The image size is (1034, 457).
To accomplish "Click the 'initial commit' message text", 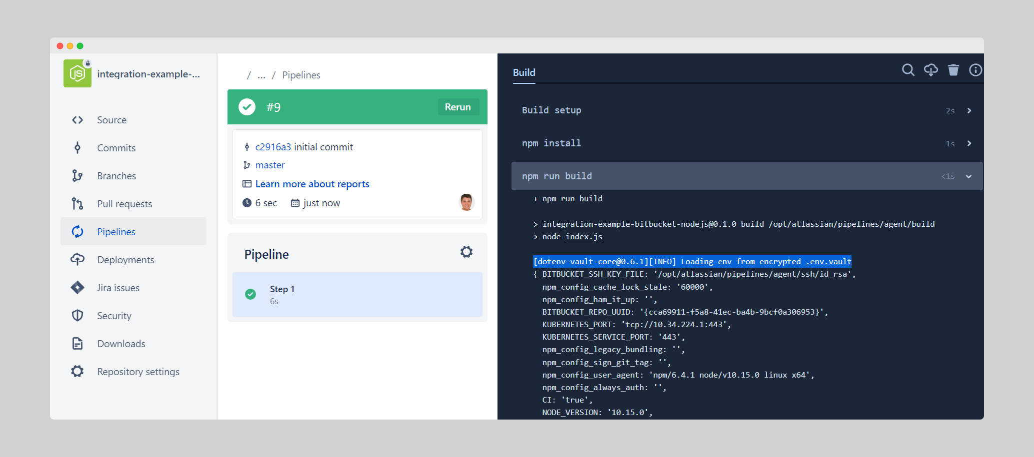I will [x=323, y=147].
